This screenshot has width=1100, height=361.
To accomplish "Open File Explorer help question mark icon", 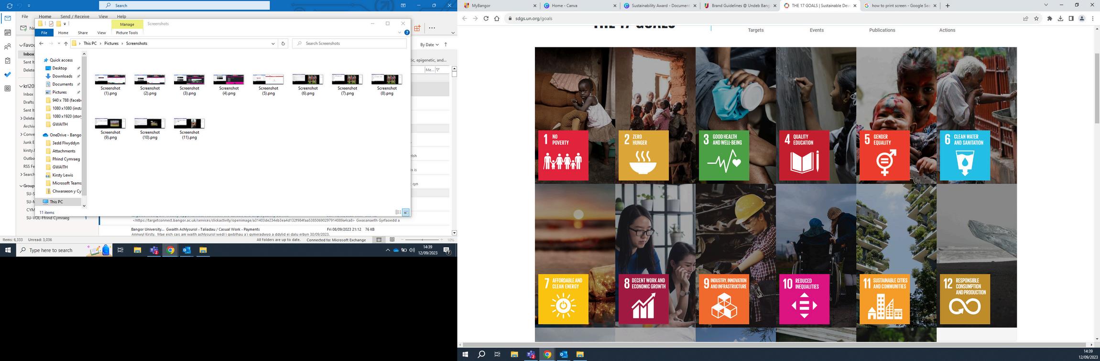I will coord(407,32).
